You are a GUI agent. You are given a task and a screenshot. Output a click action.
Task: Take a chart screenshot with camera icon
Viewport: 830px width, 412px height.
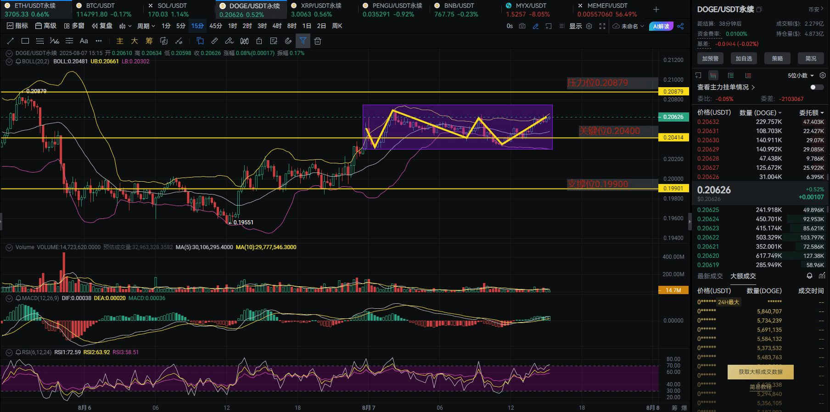pyautogui.click(x=522, y=26)
